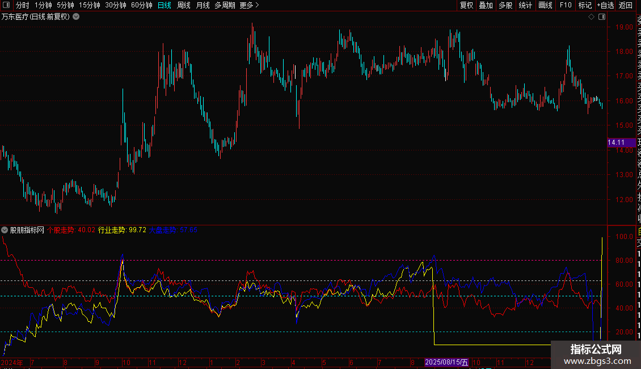Click the diamond icon above the price chart
641x369 pixels.
[591, 17]
